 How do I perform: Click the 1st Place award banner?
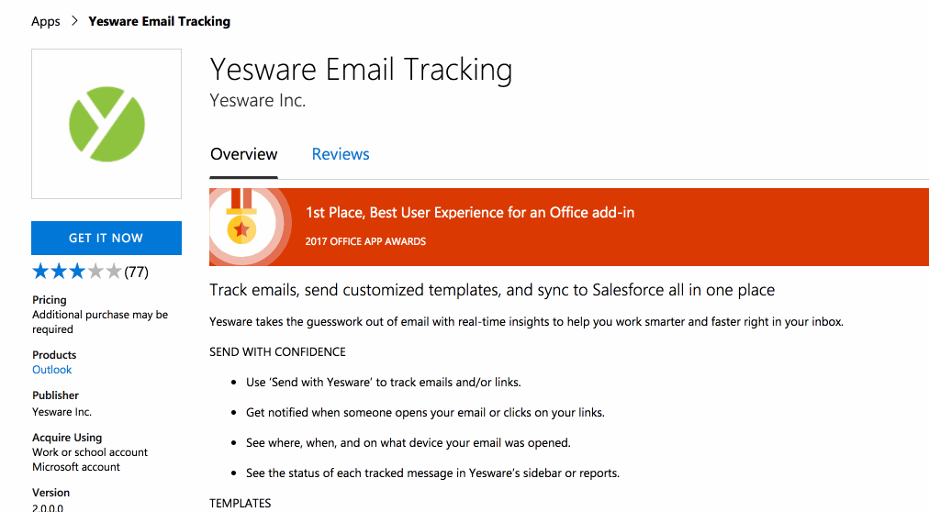569,227
